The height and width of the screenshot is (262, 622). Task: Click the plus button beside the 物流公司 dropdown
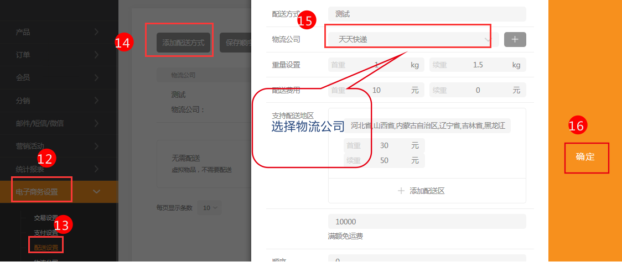(515, 39)
